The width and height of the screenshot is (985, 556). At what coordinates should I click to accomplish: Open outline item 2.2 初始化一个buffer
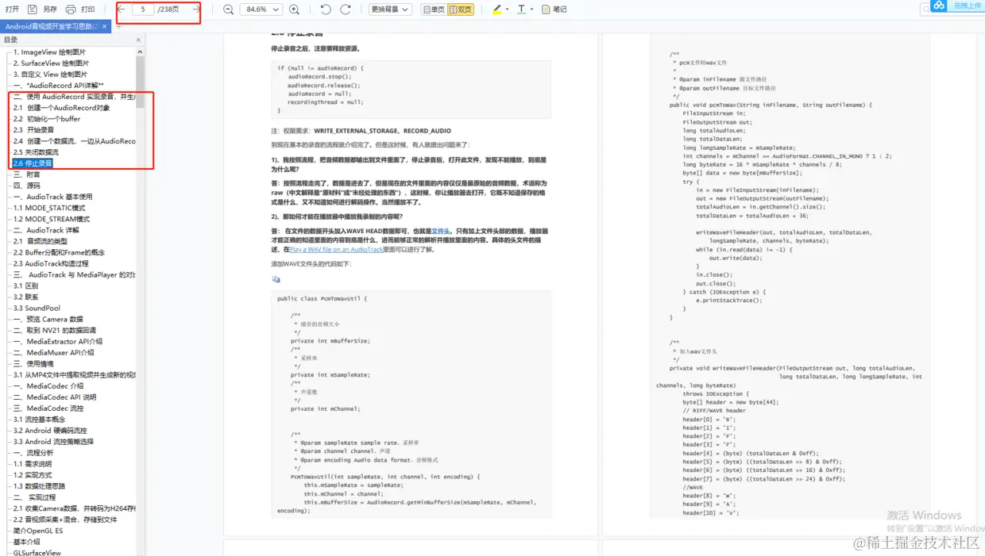tap(47, 119)
